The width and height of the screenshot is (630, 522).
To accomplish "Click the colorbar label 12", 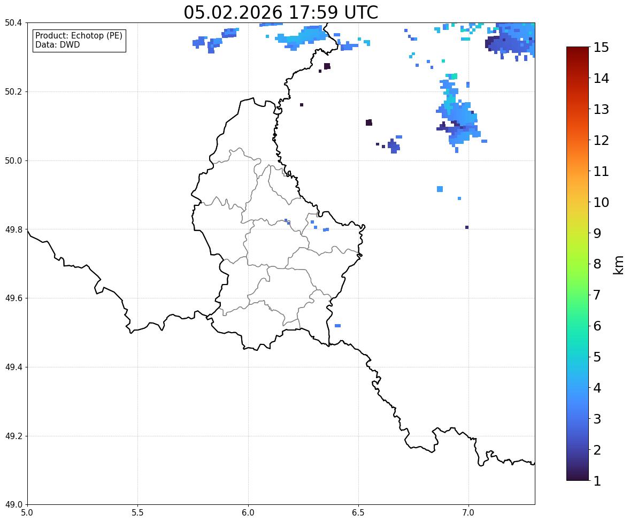I will click(x=601, y=140).
